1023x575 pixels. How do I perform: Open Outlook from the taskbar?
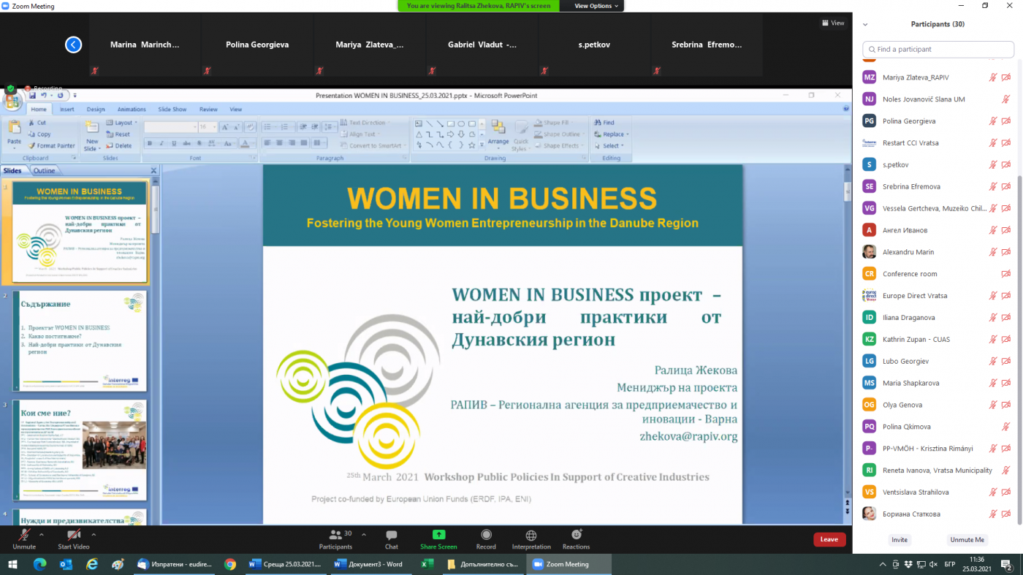[x=66, y=564]
